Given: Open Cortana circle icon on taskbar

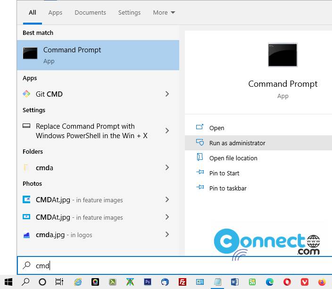Looking at the screenshot, I should (x=42, y=282).
